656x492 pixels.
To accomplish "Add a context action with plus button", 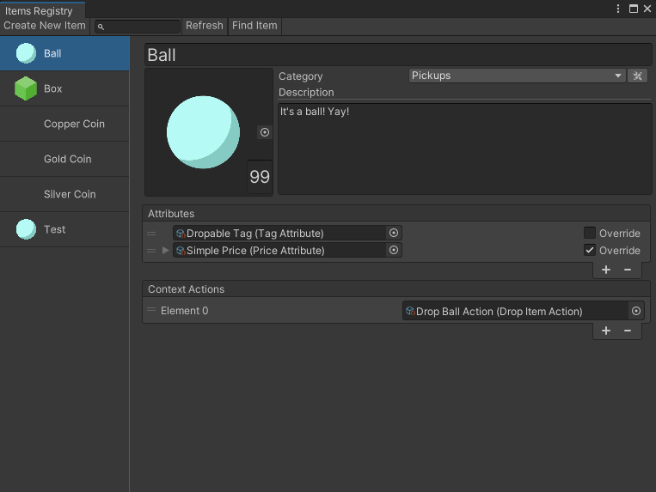I will [x=606, y=331].
